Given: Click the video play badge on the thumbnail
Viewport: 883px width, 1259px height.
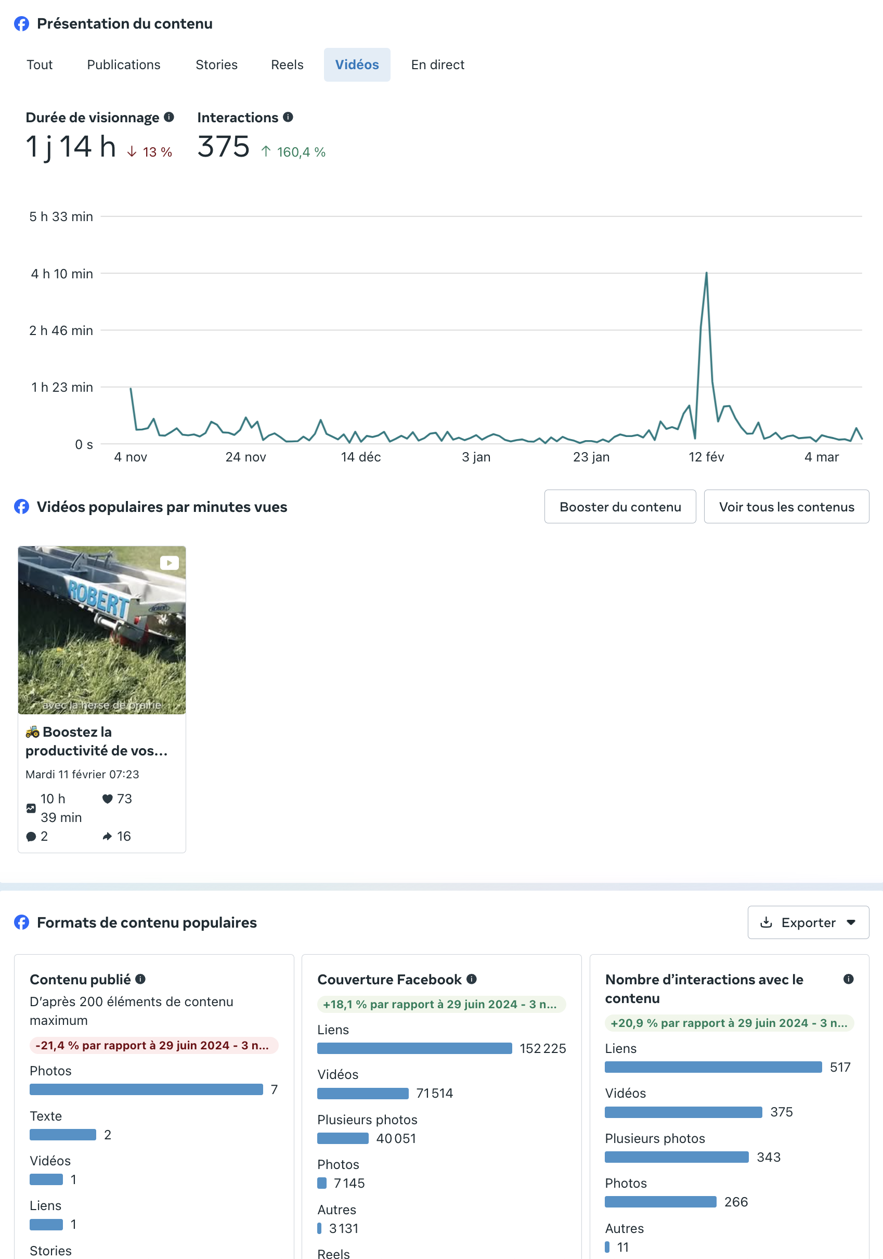Looking at the screenshot, I should click(170, 562).
